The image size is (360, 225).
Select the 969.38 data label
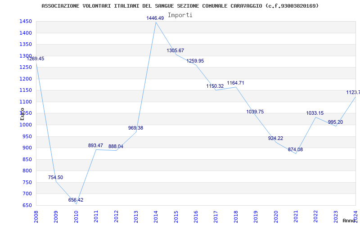(x=135, y=128)
